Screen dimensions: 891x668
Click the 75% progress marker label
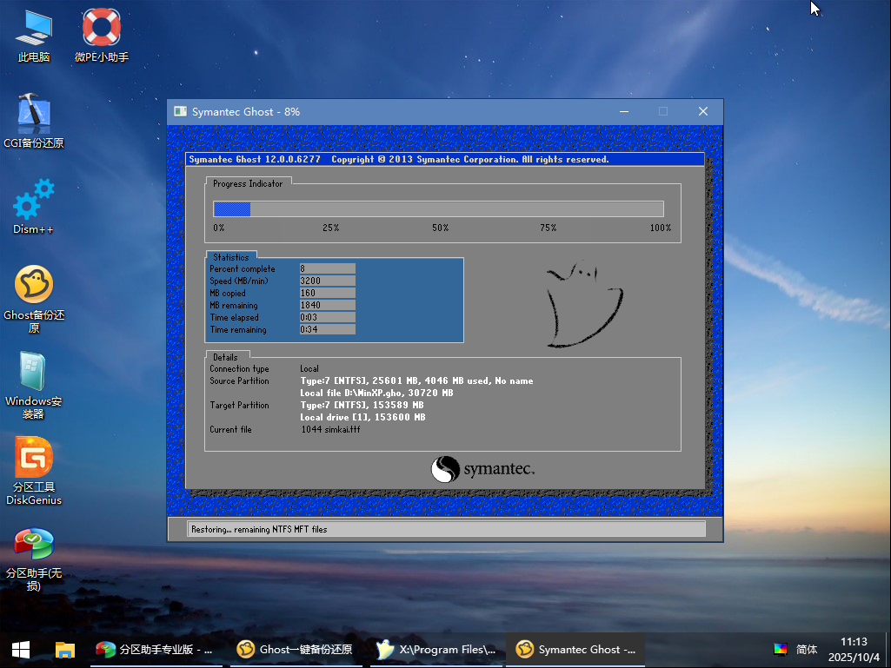[x=549, y=228]
